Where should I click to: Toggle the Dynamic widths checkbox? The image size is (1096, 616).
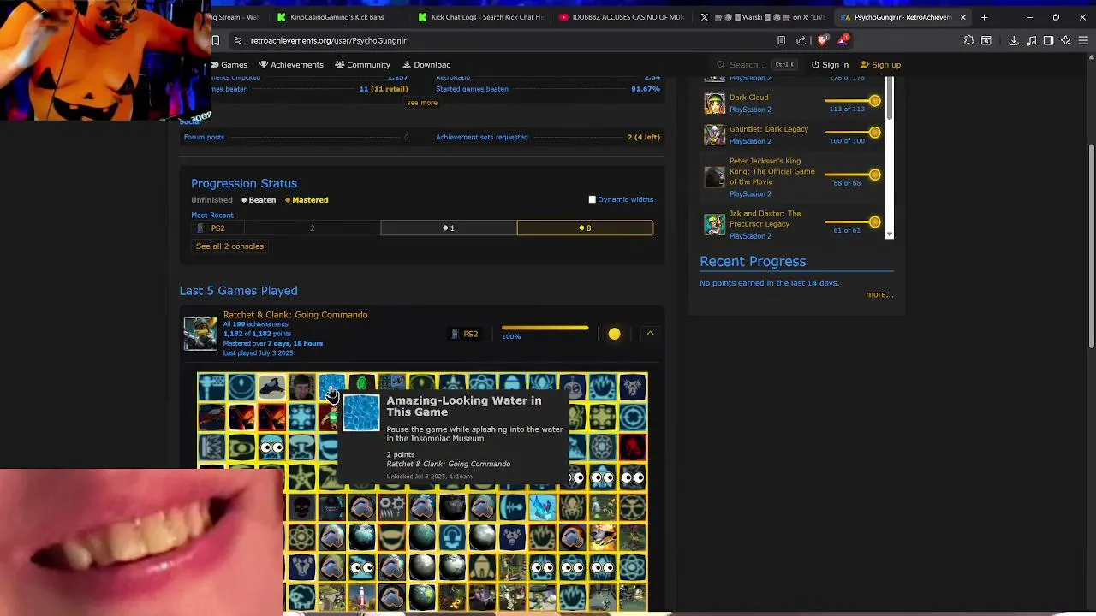point(592,199)
